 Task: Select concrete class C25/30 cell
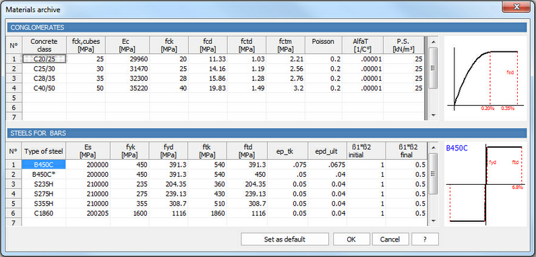44,69
